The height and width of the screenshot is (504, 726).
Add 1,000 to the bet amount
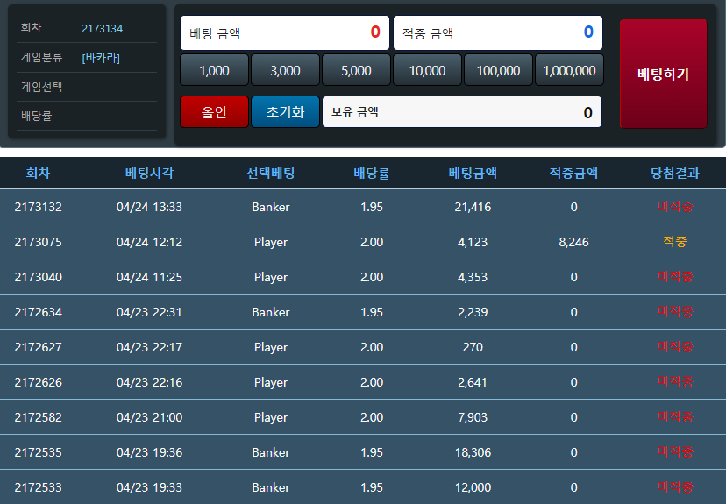(214, 71)
